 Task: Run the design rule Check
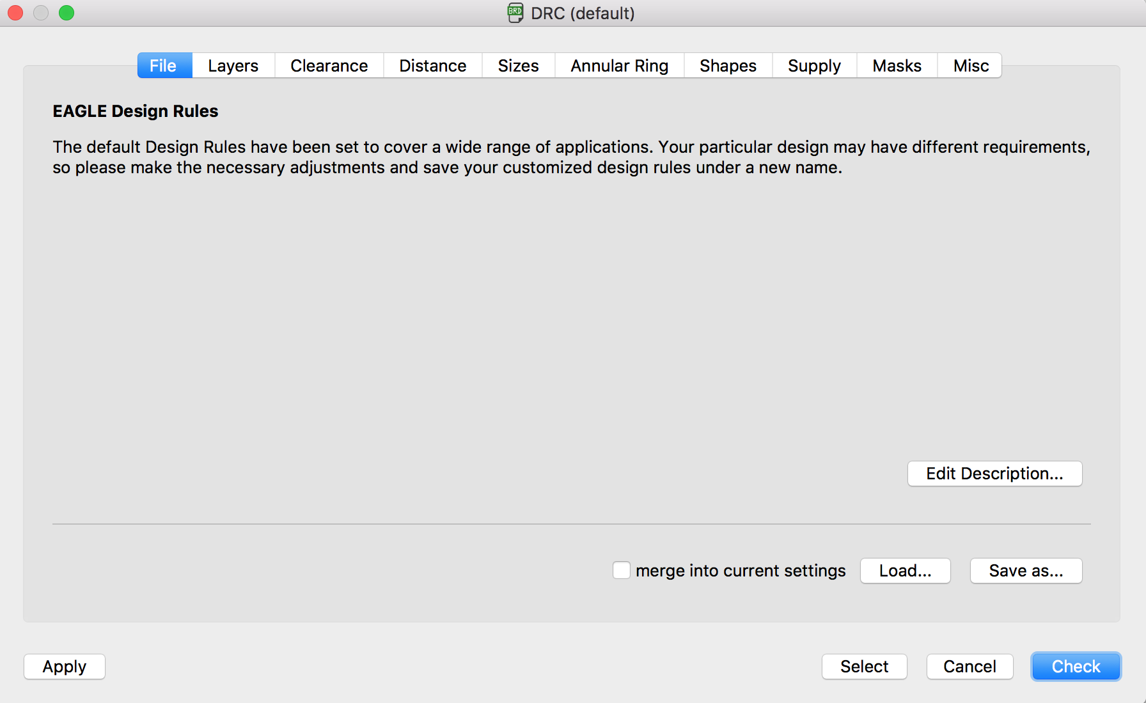coord(1076,667)
